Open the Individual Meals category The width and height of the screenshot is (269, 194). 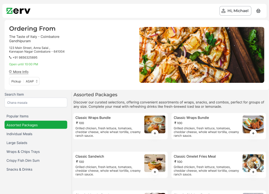(19, 134)
